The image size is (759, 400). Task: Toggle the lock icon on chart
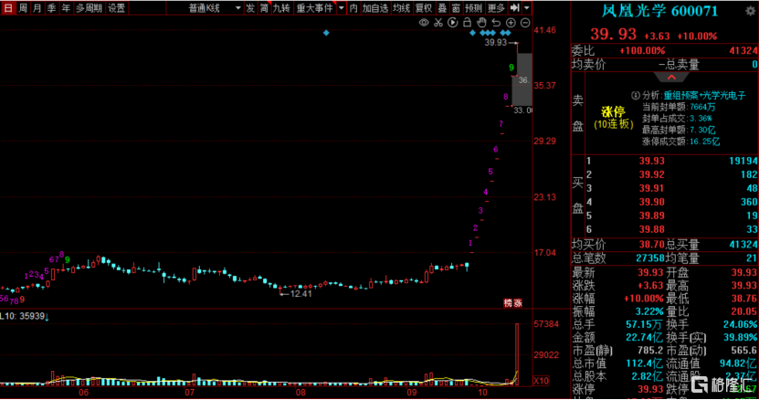(467, 22)
